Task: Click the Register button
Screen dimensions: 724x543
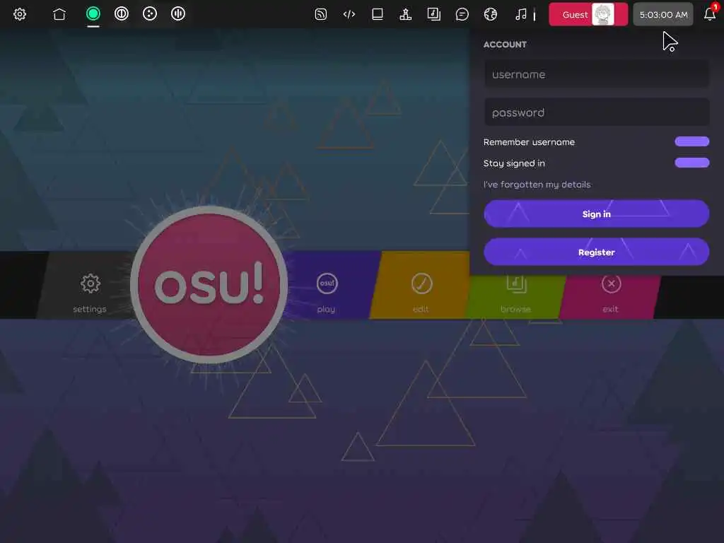Action: point(597,252)
